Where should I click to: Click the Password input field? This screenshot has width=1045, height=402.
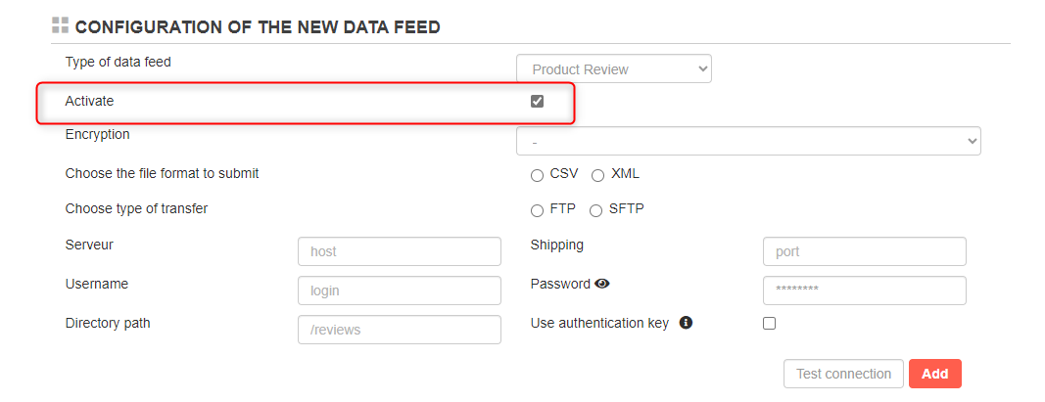pos(865,290)
